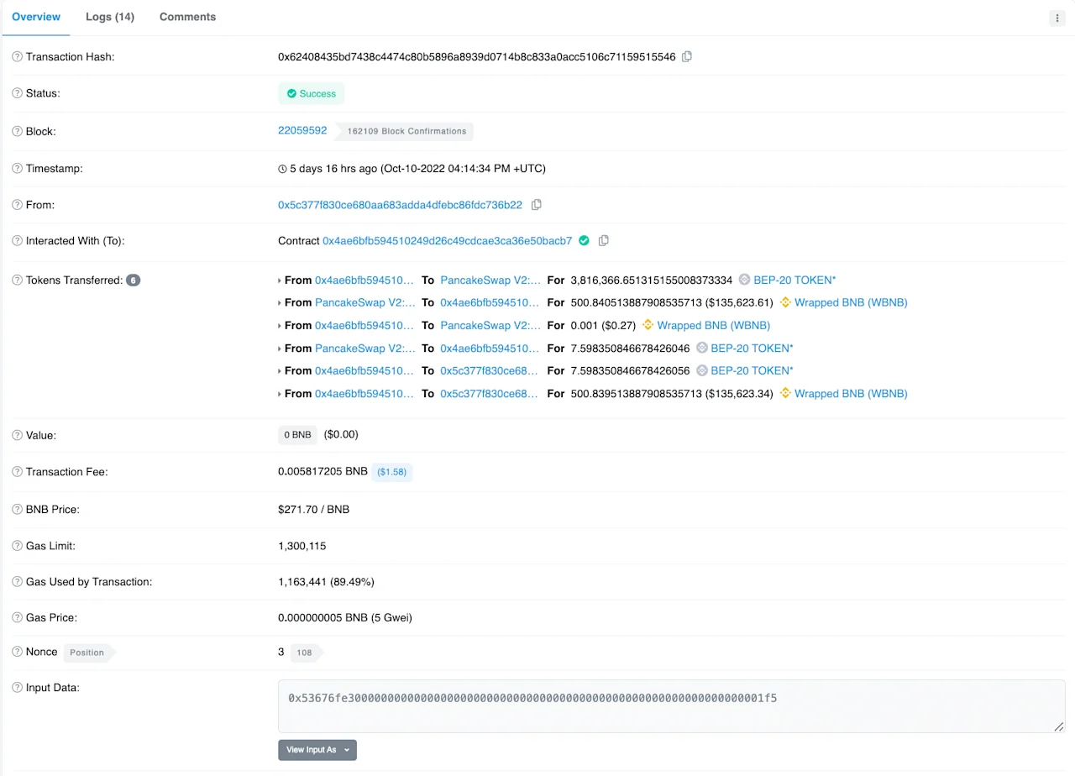Click WBNB logo in 500.840513 transfer row

click(785, 302)
